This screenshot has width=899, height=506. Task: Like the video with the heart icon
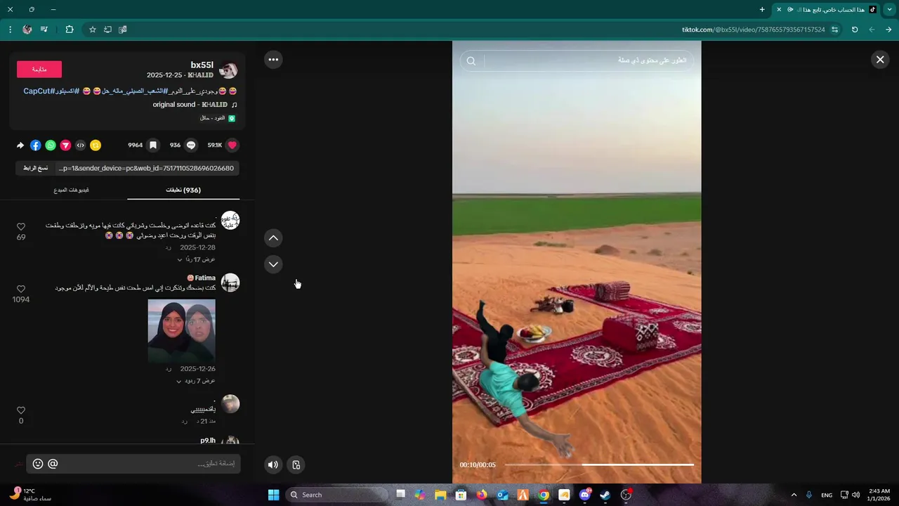click(232, 145)
